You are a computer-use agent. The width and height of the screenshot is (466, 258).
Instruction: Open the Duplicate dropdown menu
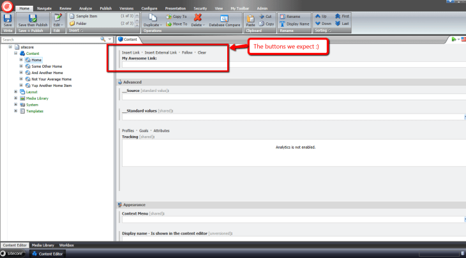153,24
